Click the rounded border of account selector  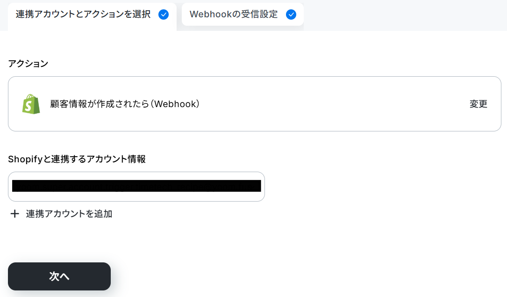(x=136, y=172)
